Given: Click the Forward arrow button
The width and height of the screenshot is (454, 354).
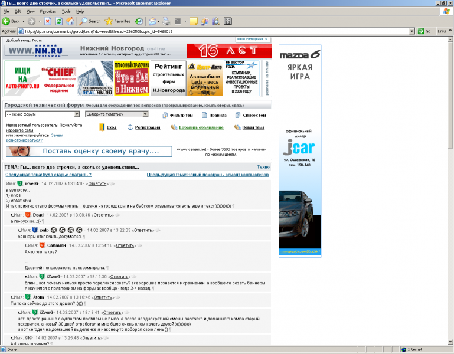Looking at the screenshot, I should pos(31,21).
